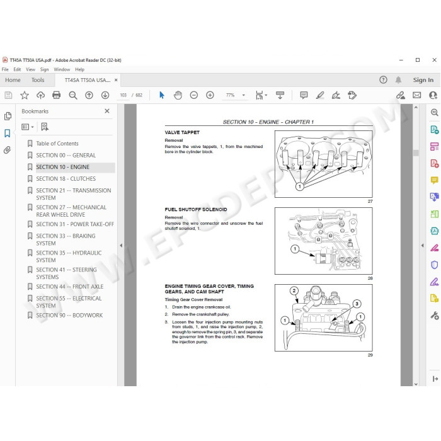441x441 pixels.
Task: Close the Bookmarks panel
Action: coord(107,111)
